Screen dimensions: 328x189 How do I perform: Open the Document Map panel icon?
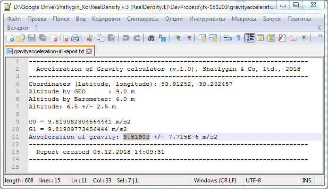(x=271, y=38)
